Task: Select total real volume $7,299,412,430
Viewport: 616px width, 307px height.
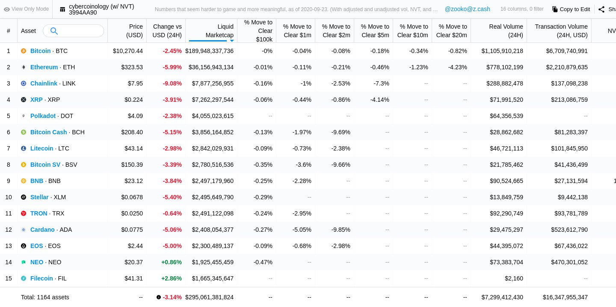Action: coord(502,297)
